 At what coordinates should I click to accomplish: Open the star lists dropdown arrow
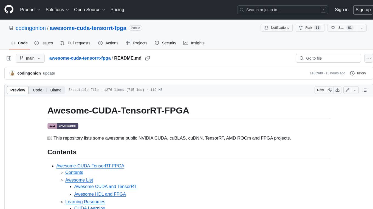coord(361,28)
